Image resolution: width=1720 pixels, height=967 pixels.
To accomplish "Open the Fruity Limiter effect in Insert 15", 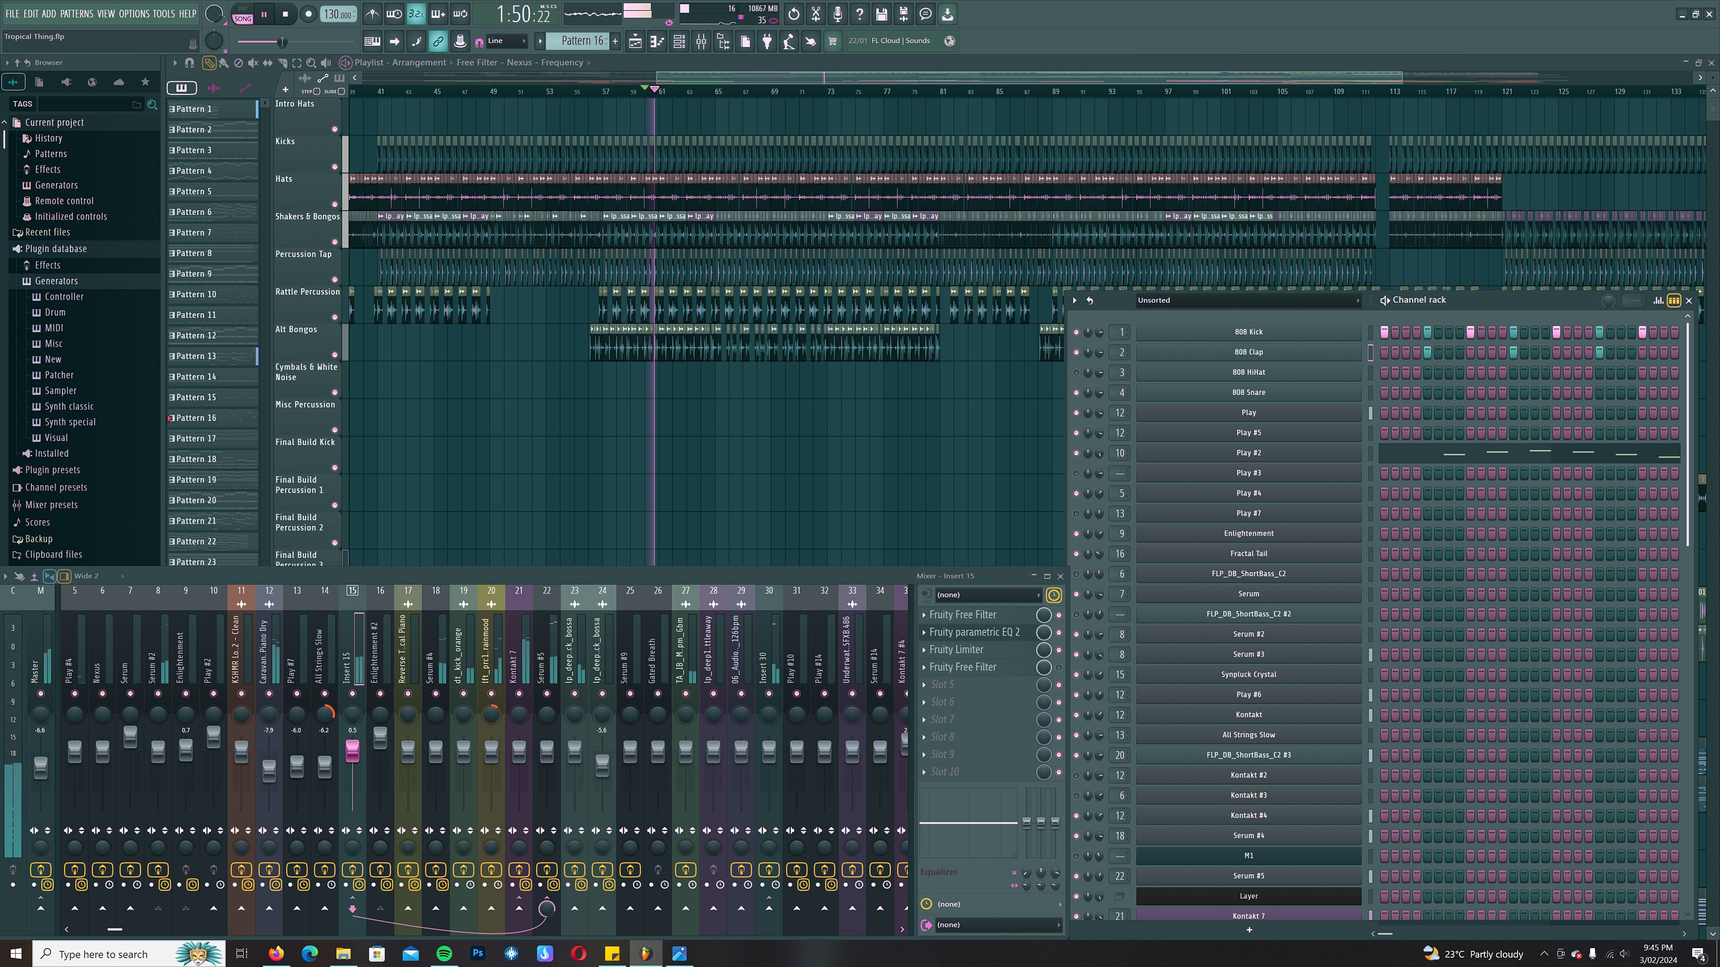I will pyautogui.click(x=956, y=649).
